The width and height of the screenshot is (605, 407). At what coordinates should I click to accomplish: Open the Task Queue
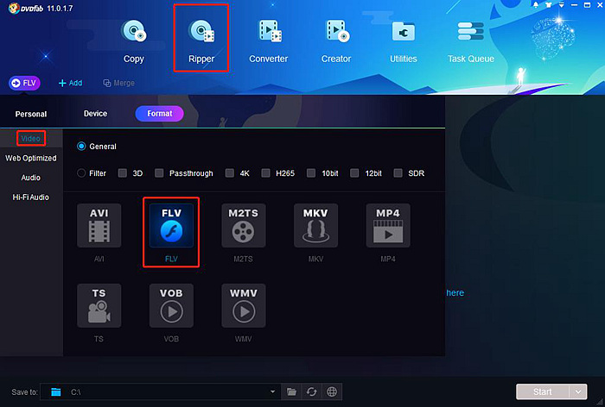pos(471,41)
